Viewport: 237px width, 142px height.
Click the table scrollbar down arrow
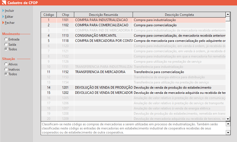(x=228, y=119)
